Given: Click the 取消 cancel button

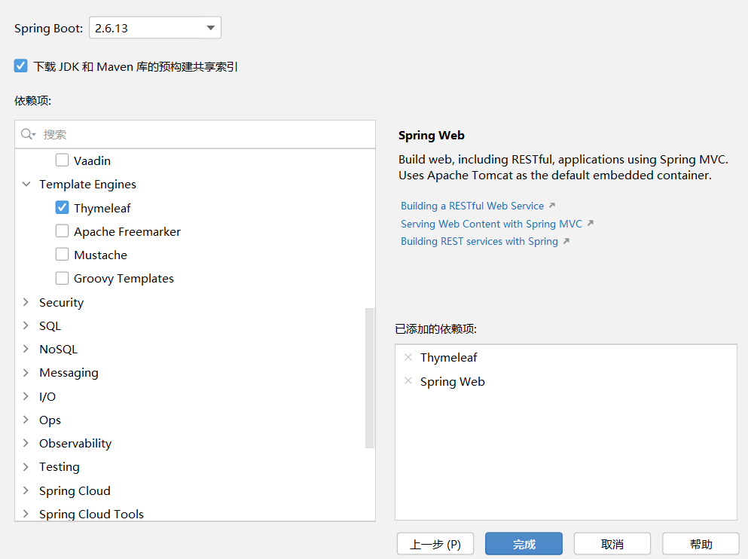Looking at the screenshot, I should pyautogui.click(x=612, y=544).
